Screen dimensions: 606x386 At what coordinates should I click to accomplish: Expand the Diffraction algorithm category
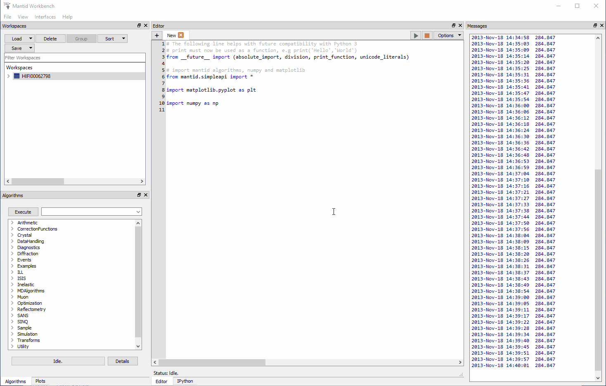pyautogui.click(x=12, y=253)
